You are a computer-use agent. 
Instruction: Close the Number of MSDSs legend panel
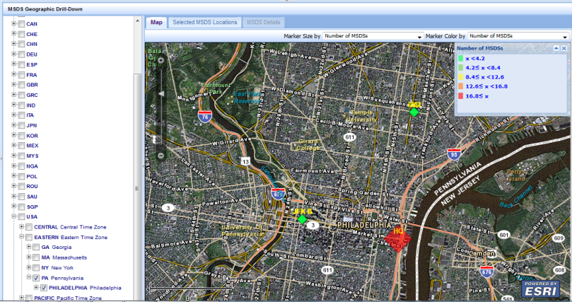(564, 48)
